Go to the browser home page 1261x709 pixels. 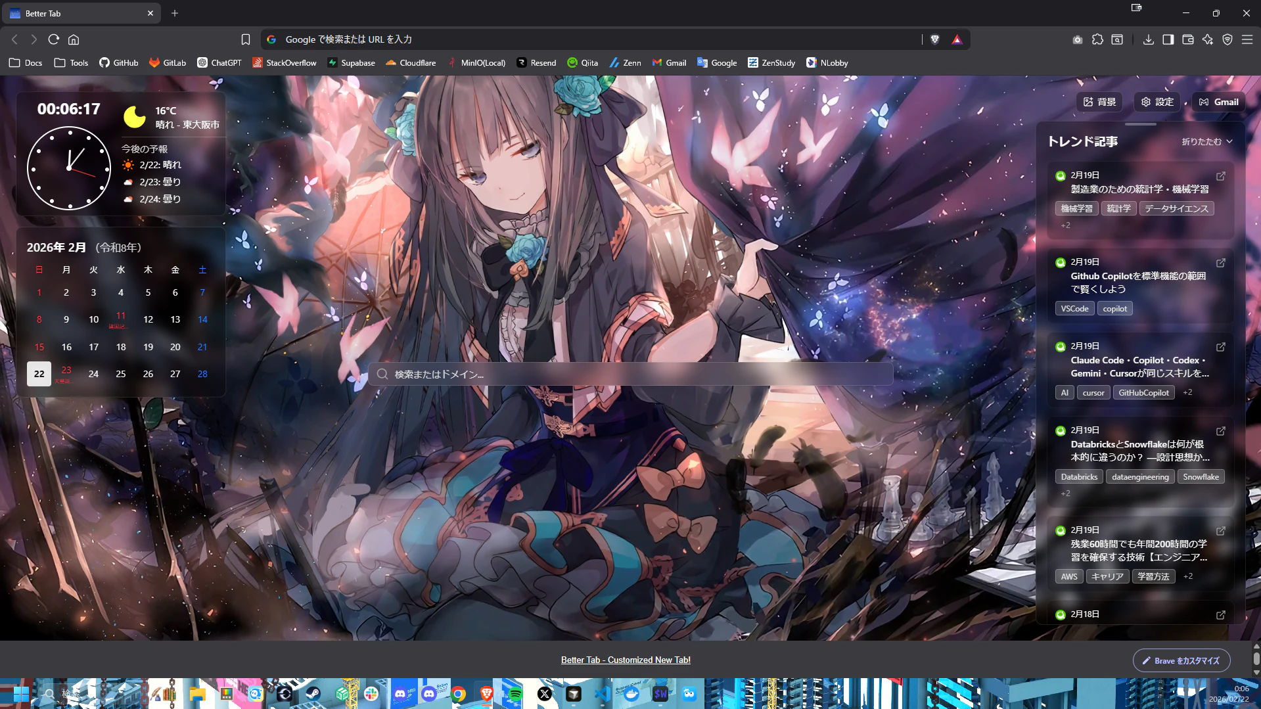tap(74, 39)
